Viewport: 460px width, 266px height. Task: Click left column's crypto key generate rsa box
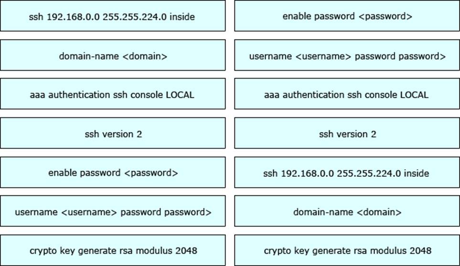(x=113, y=250)
